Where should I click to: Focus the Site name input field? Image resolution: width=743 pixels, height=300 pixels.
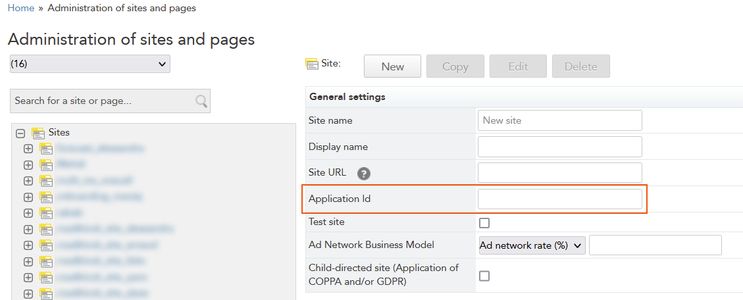point(559,120)
